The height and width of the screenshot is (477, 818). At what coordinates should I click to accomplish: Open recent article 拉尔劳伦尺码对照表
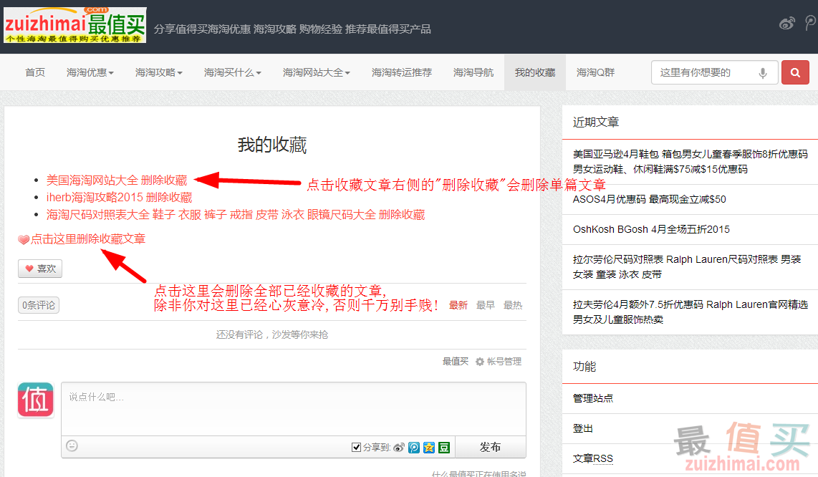(686, 267)
